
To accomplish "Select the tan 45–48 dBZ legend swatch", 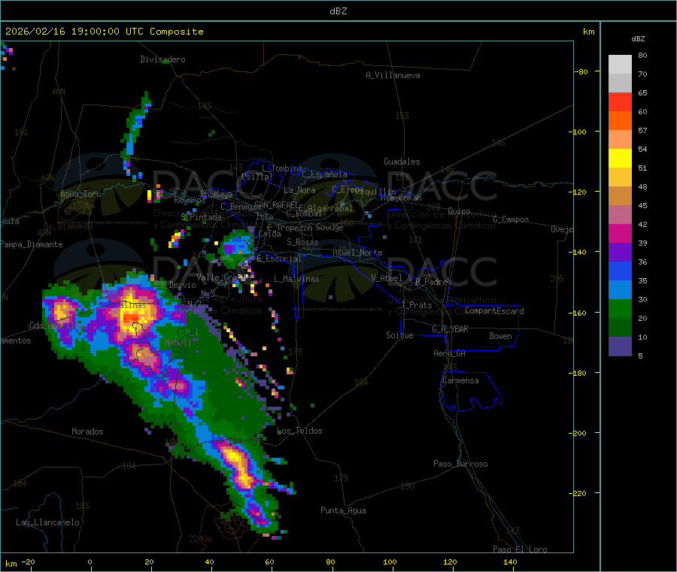I will click(620, 196).
